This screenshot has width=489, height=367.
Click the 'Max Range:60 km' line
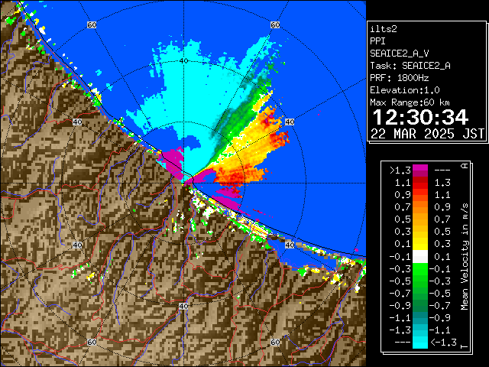point(410,102)
